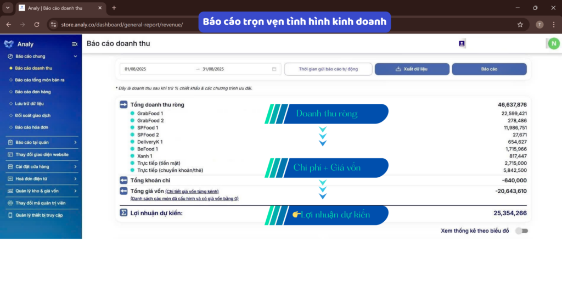Click the calendar icon in date range
The height and width of the screenshot is (297, 562).
tap(274, 69)
